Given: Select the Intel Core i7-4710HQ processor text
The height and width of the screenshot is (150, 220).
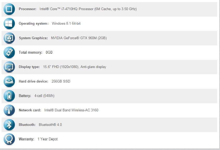Looking at the screenshot, I should click(88, 9).
